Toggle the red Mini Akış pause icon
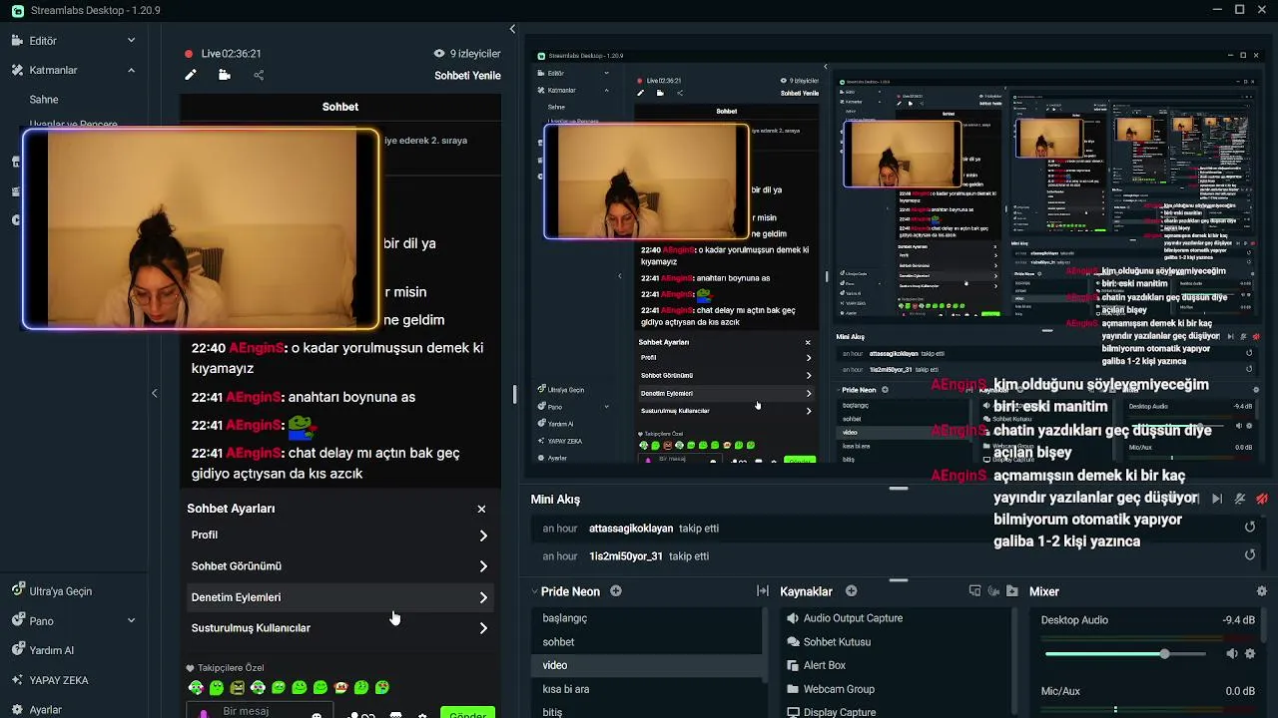 (x=1262, y=499)
